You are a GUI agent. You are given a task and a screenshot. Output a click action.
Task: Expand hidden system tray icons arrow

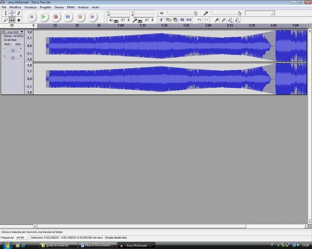click(x=278, y=245)
